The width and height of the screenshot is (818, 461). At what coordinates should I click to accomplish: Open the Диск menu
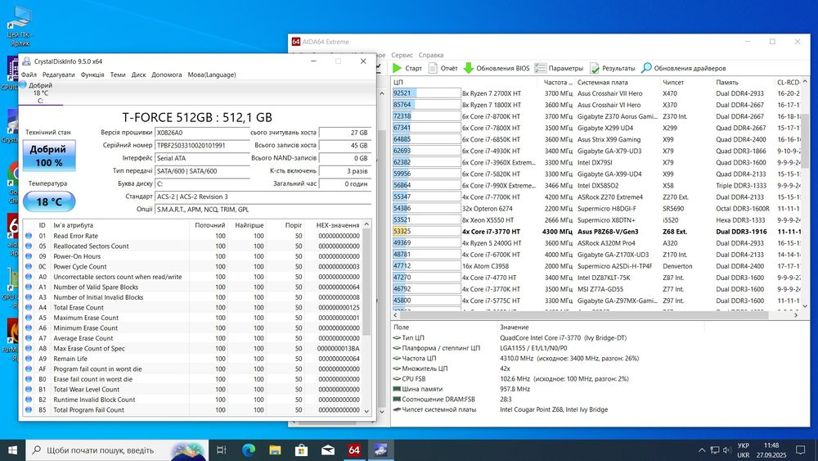139,75
